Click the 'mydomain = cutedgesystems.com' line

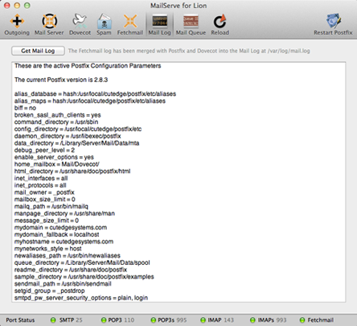(x=60, y=228)
